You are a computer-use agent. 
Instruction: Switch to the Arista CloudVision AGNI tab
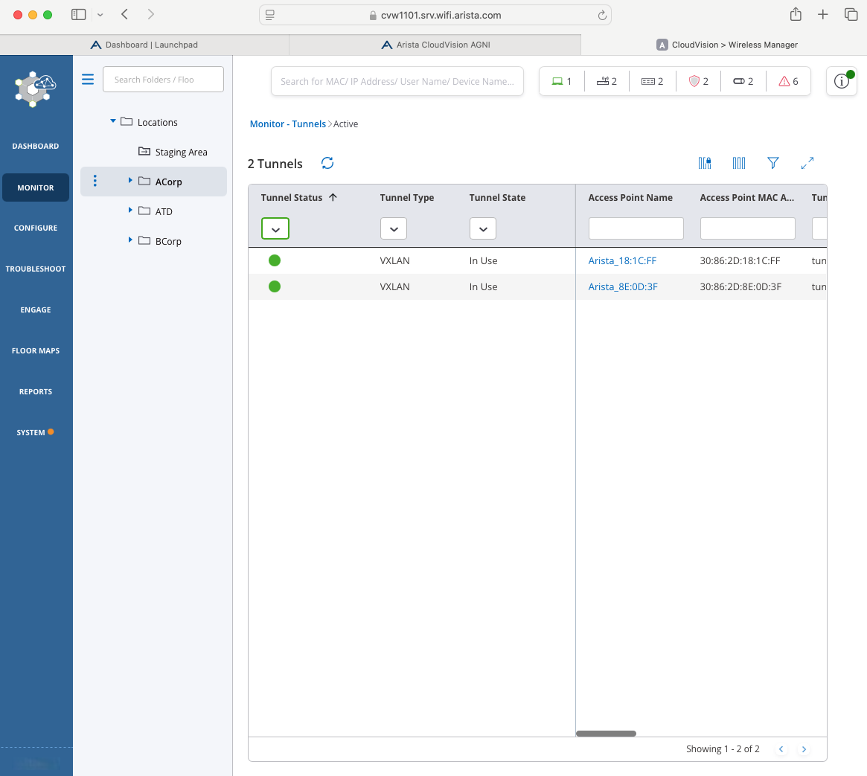click(x=435, y=45)
